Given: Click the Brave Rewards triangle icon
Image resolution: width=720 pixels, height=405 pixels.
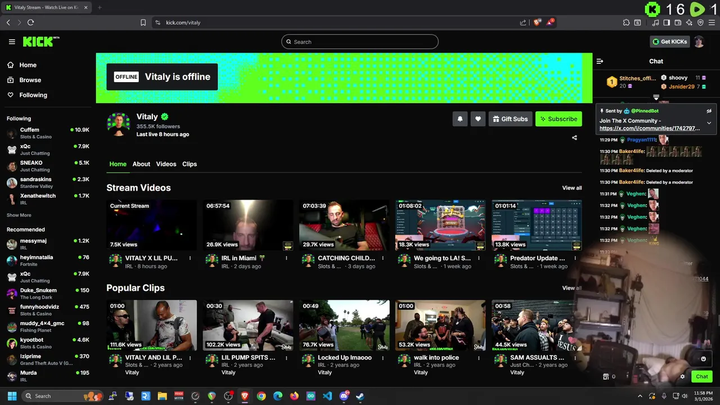Looking at the screenshot, I should point(550,22).
